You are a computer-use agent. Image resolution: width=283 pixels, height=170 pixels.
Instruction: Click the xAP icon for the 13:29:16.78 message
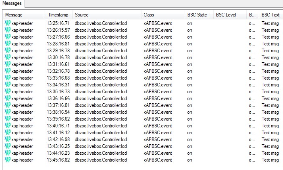[x=8, y=50]
